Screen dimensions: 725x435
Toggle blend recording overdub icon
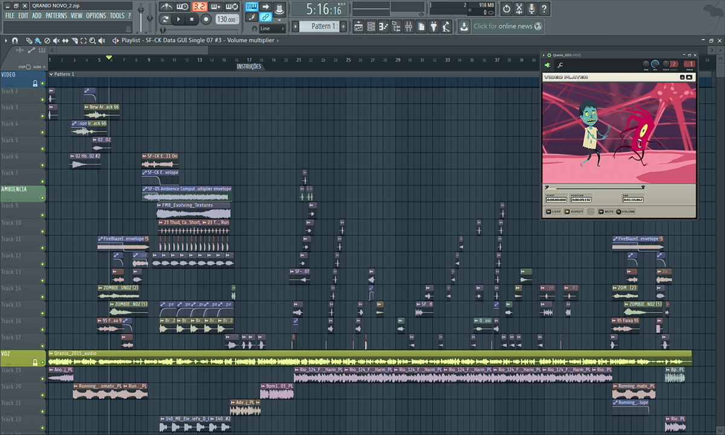(x=215, y=7)
